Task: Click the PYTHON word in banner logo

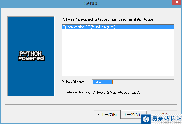Action: coord(30,54)
